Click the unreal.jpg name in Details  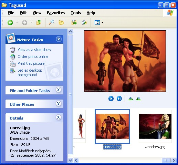(20, 128)
